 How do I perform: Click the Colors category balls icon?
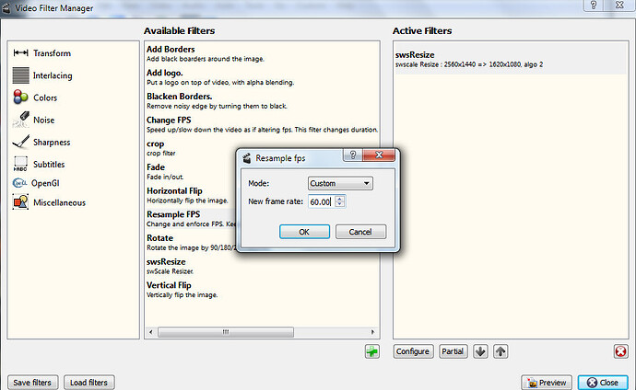20,97
